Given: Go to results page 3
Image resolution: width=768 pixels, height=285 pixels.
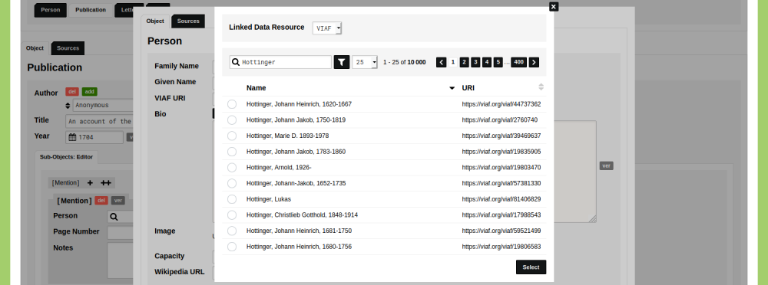Looking at the screenshot, I should click(475, 62).
